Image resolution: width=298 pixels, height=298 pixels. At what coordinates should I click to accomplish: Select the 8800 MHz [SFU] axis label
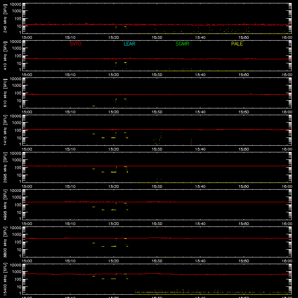(5, 242)
